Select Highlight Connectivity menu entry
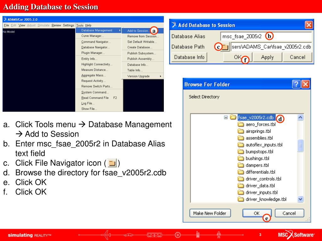 (x=99, y=64)
